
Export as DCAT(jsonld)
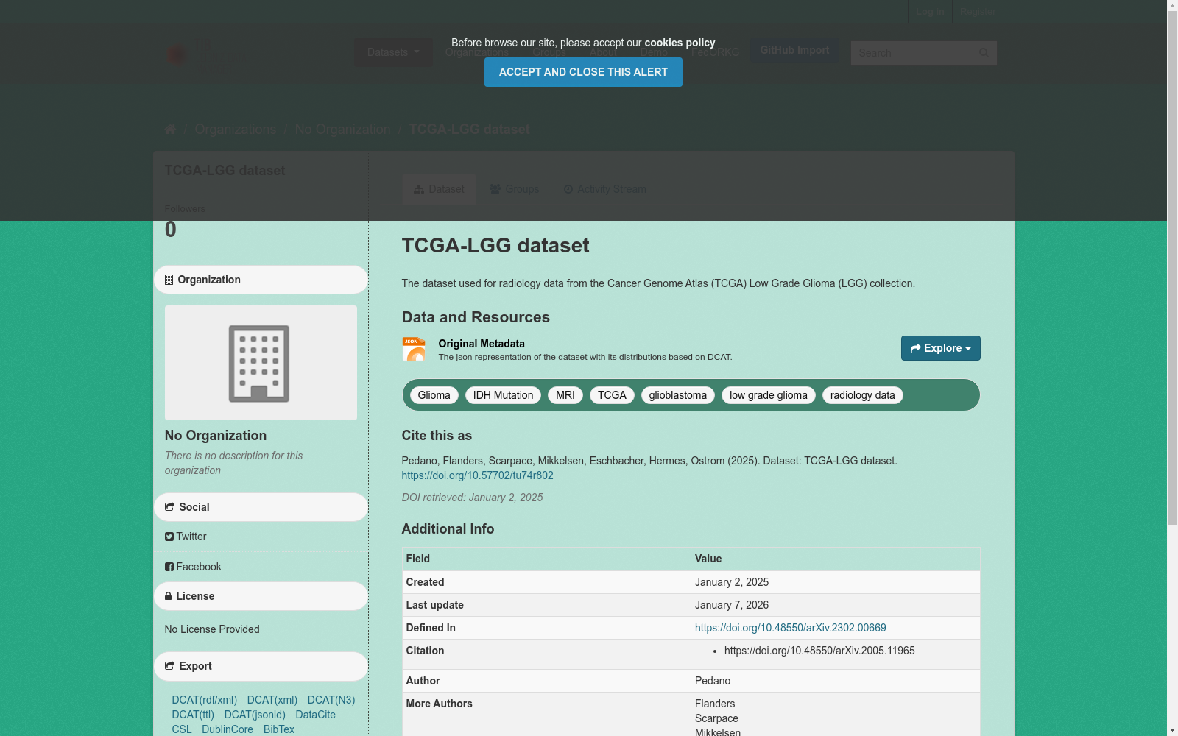(255, 715)
